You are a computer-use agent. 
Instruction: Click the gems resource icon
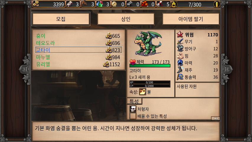point(100,4)
